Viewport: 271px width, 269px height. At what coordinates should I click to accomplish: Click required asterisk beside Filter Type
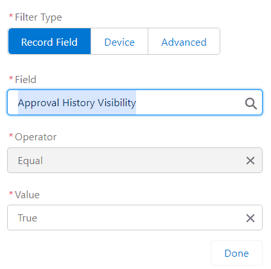[11, 15]
